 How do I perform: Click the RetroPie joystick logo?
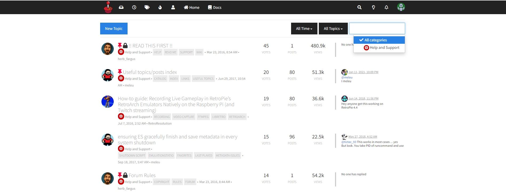point(108,7)
